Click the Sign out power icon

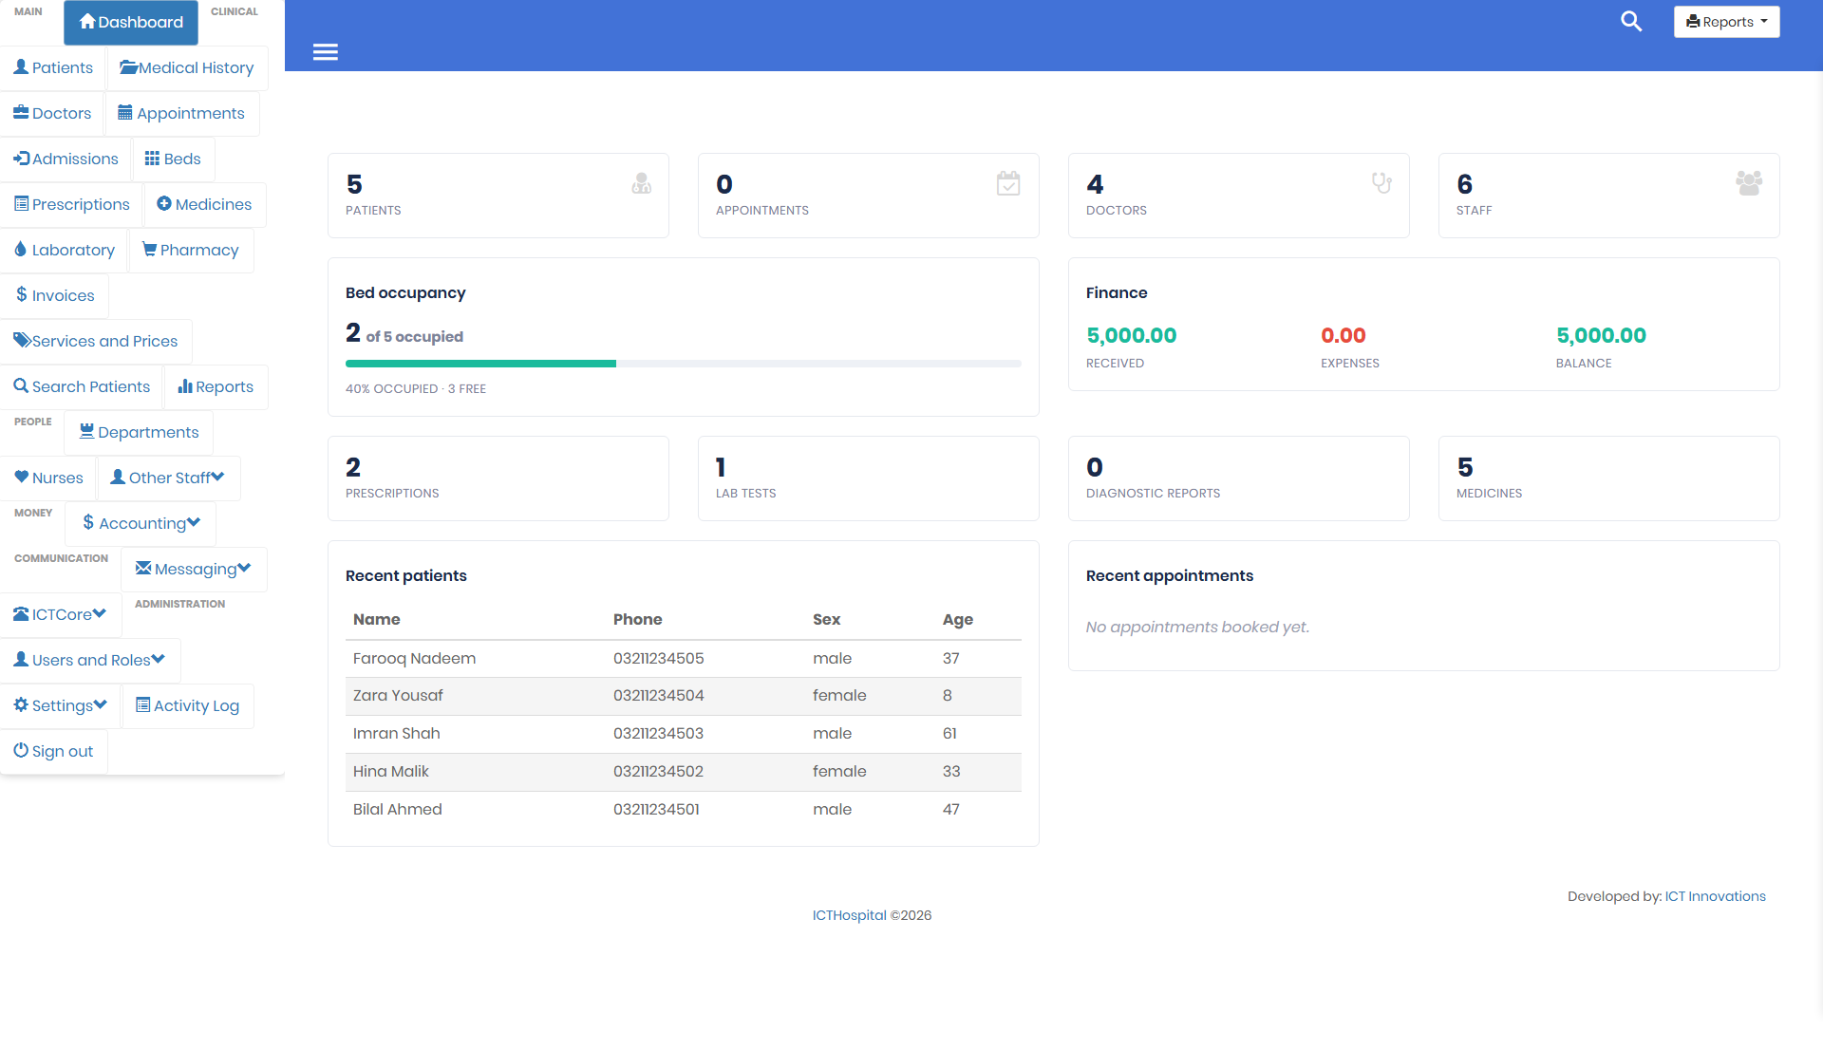click(21, 750)
